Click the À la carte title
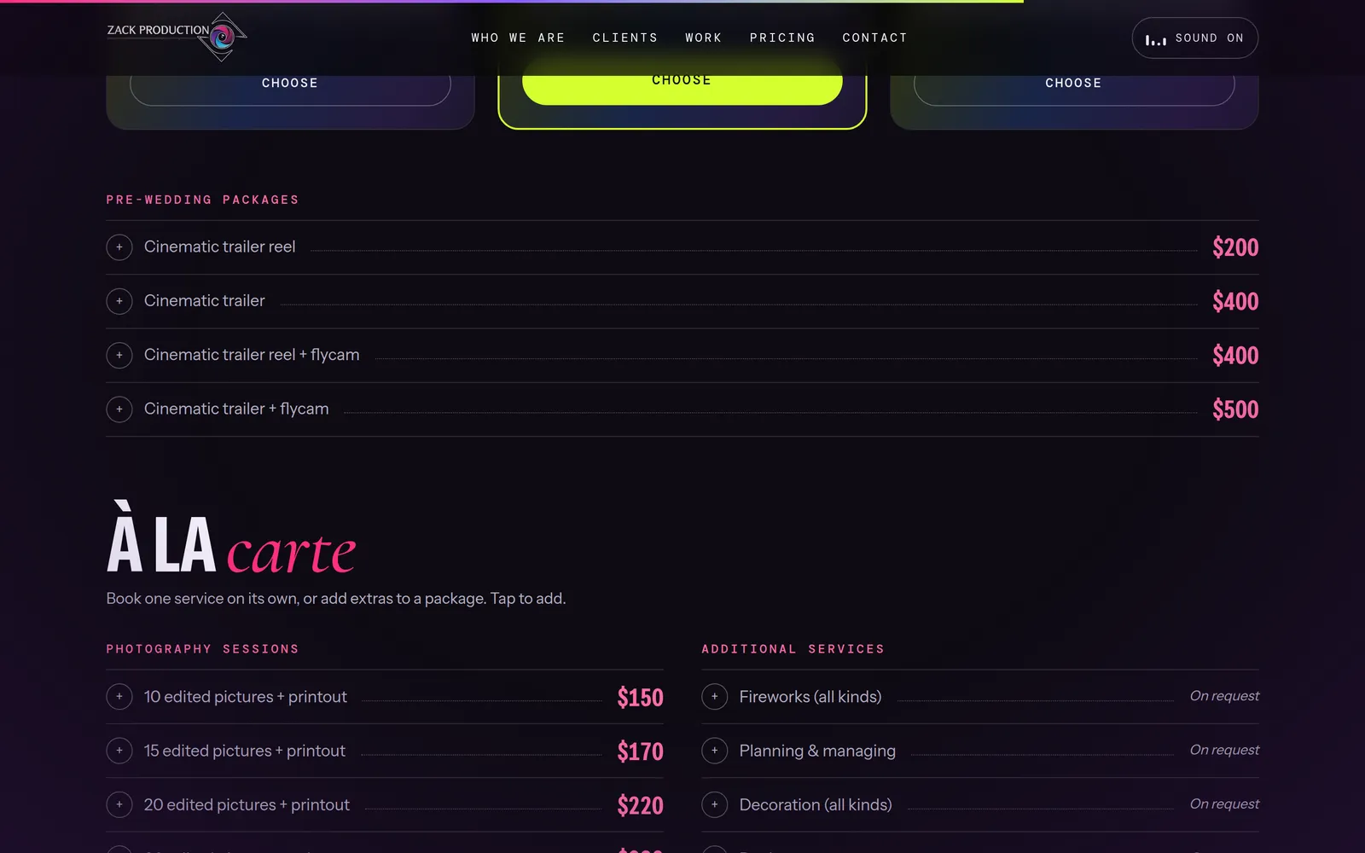This screenshot has width=1365, height=853. pos(231,539)
